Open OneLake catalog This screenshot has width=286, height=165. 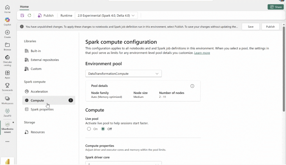[7, 61]
